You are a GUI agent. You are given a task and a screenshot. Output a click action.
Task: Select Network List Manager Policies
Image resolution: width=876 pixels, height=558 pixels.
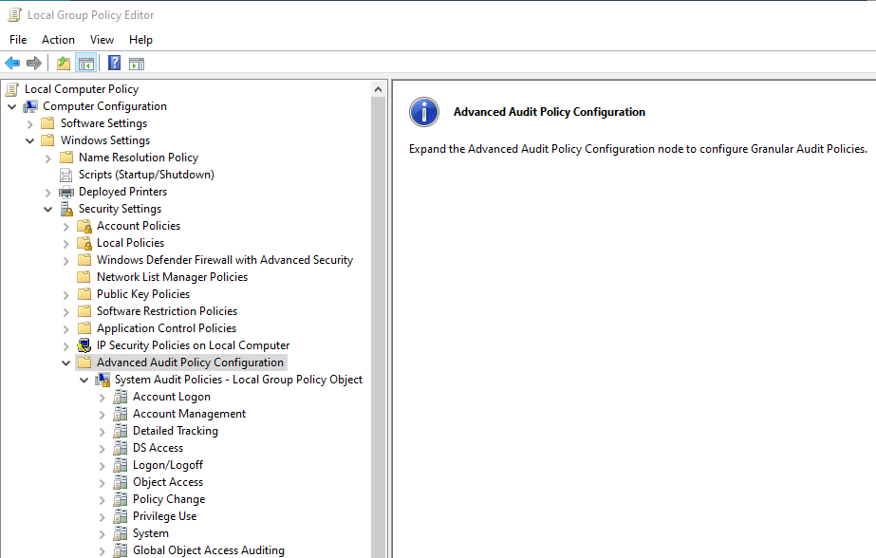172,277
